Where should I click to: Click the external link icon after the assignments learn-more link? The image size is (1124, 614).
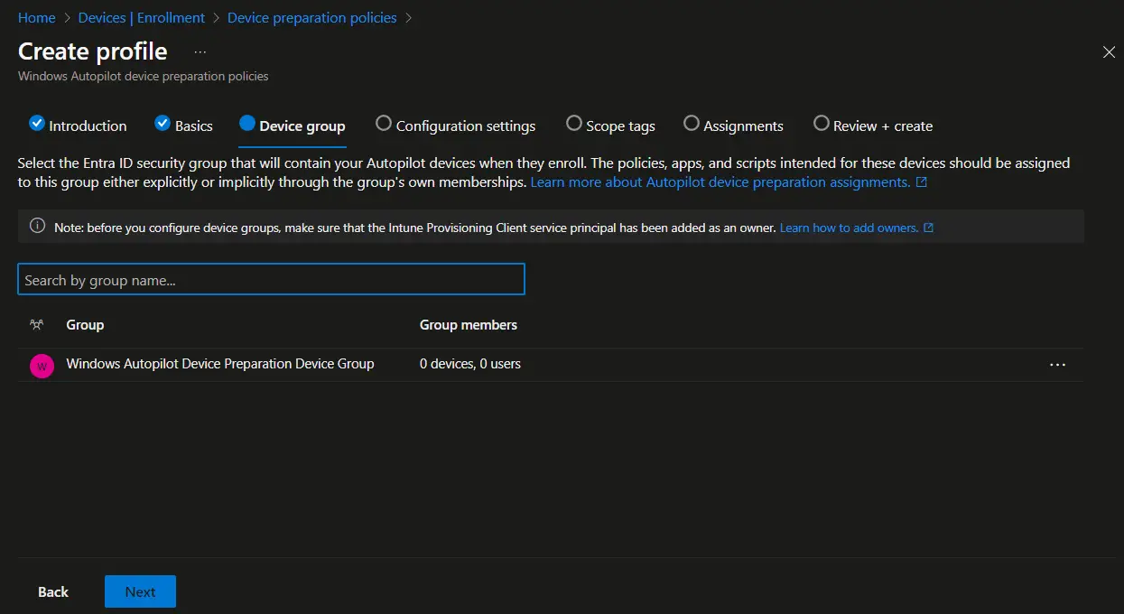pyautogui.click(x=922, y=181)
